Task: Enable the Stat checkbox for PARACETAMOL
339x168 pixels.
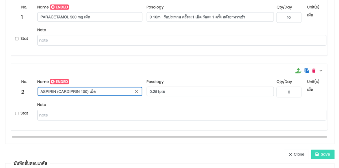Action: click(x=17, y=39)
